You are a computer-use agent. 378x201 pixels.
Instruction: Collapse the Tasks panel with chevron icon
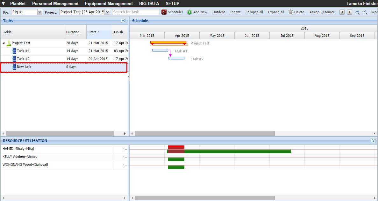click(x=124, y=21)
